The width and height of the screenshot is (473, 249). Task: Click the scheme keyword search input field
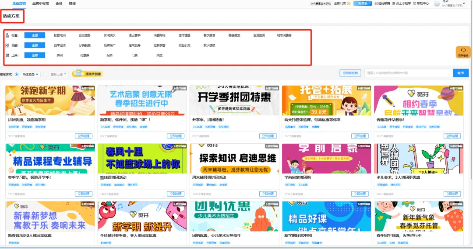coord(408,73)
